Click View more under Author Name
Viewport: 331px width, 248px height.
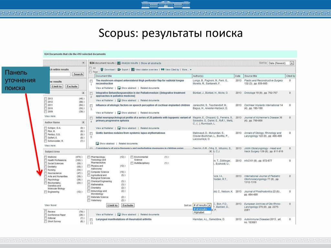click(50, 146)
